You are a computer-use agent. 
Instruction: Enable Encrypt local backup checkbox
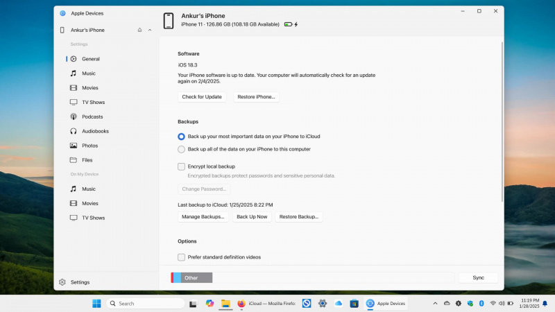tap(181, 166)
